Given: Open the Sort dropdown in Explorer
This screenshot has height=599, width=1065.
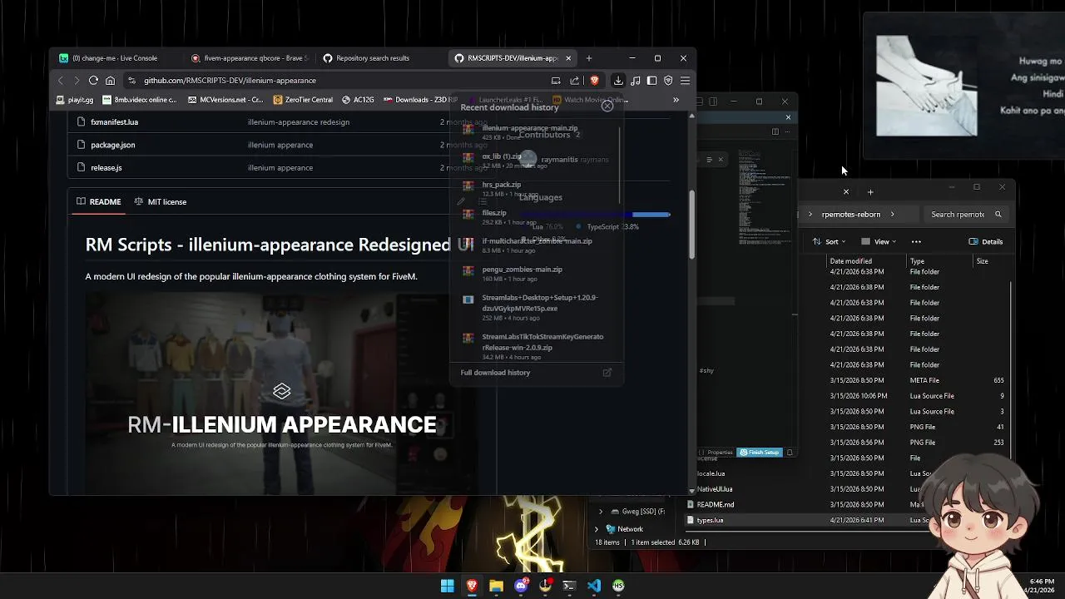Looking at the screenshot, I should 830,242.
